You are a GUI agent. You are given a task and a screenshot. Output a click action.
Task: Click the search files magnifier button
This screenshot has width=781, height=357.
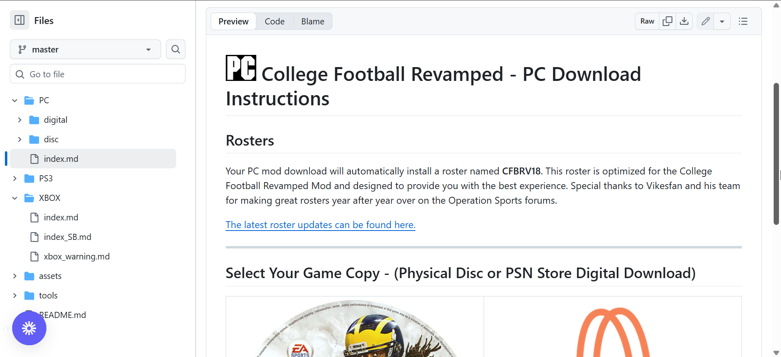click(176, 49)
